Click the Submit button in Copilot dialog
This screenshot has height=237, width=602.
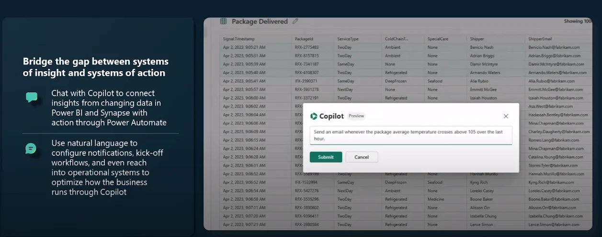tap(326, 157)
